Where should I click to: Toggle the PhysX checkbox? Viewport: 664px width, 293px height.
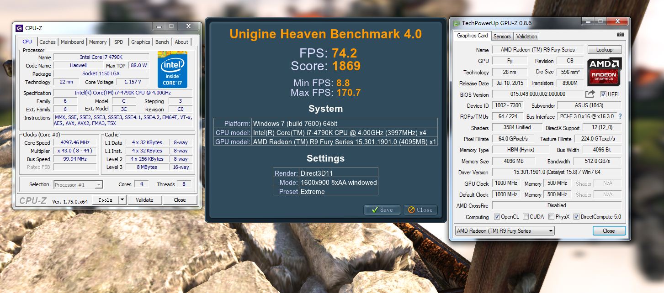(x=551, y=217)
